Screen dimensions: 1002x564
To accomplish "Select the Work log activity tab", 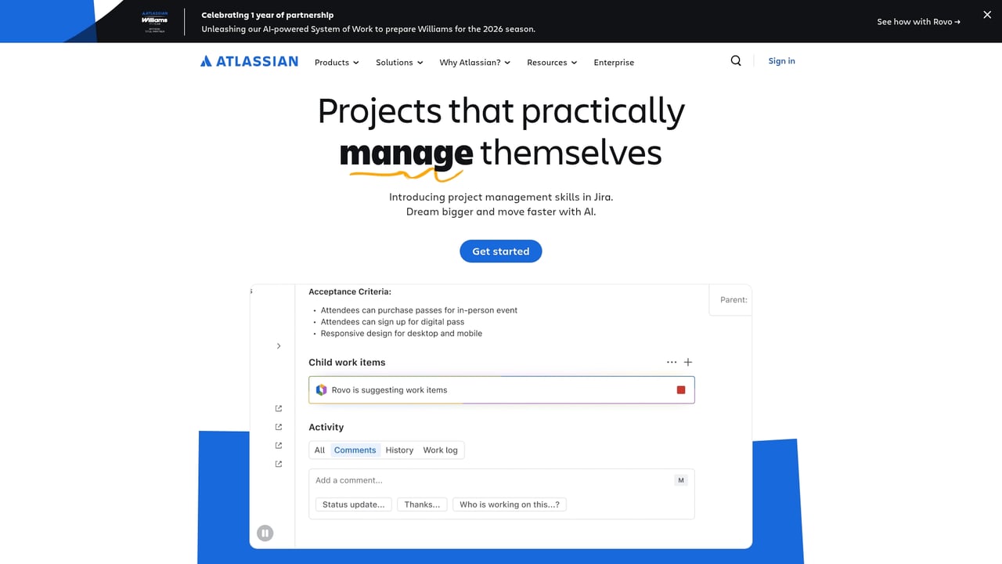I will pyautogui.click(x=440, y=450).
